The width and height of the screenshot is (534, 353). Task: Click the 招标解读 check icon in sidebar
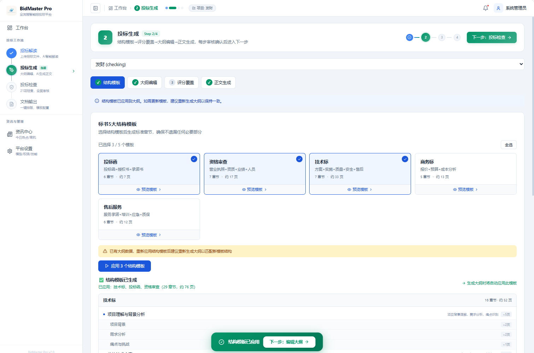11,53
